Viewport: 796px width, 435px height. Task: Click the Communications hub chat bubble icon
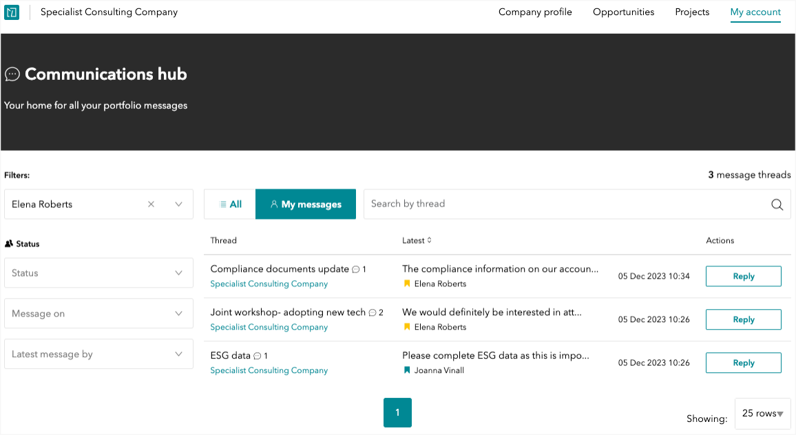pyautogui.click(x=12, y=74)
